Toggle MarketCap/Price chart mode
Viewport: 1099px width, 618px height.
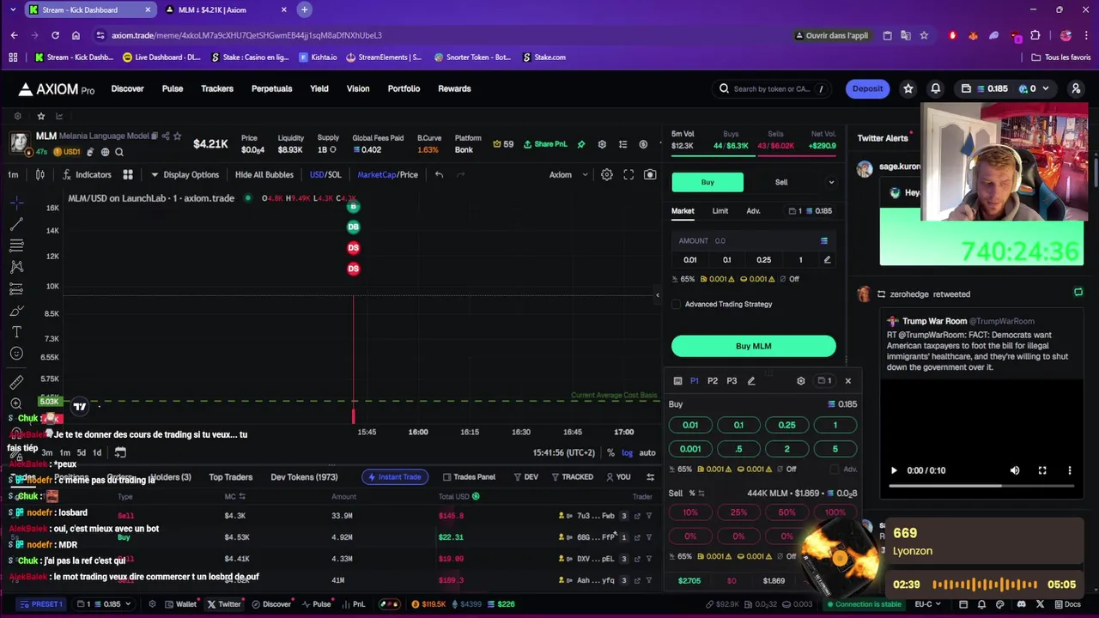point(387,174)
